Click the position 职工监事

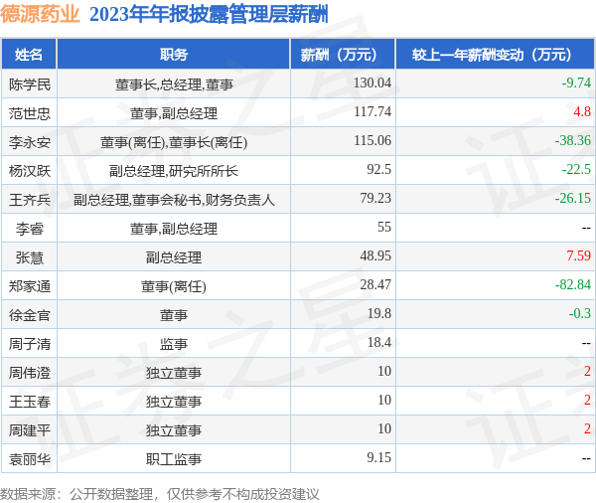[x=174, y=459]
